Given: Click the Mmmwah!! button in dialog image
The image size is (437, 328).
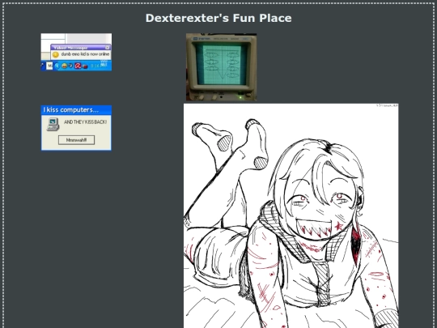Looking at the screenshot, I should click(x=76, y=140).
